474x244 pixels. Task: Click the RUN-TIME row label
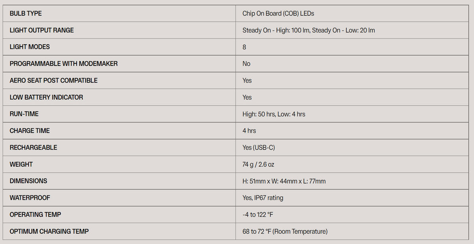point(24,114)
